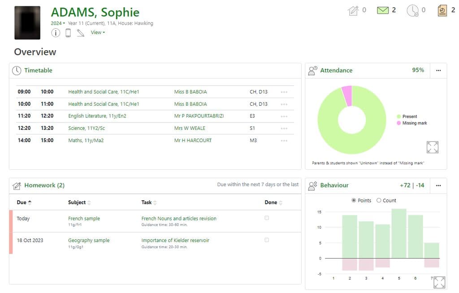Tick the Done checkbox for Kielder reservoir task

point(267,240)
